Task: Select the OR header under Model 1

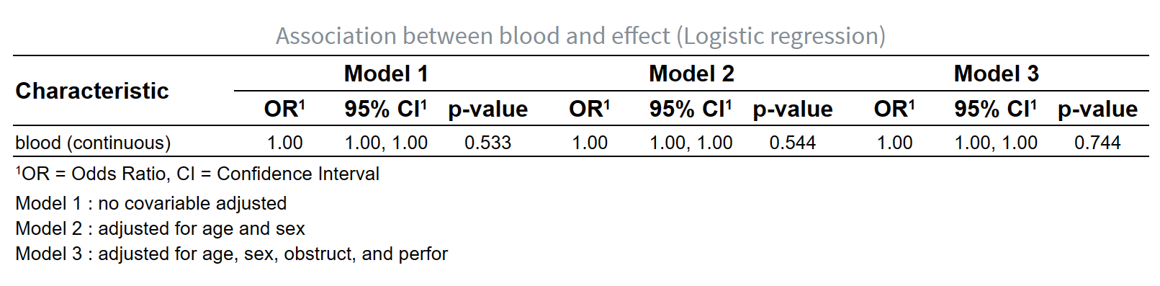Action: 284,109
